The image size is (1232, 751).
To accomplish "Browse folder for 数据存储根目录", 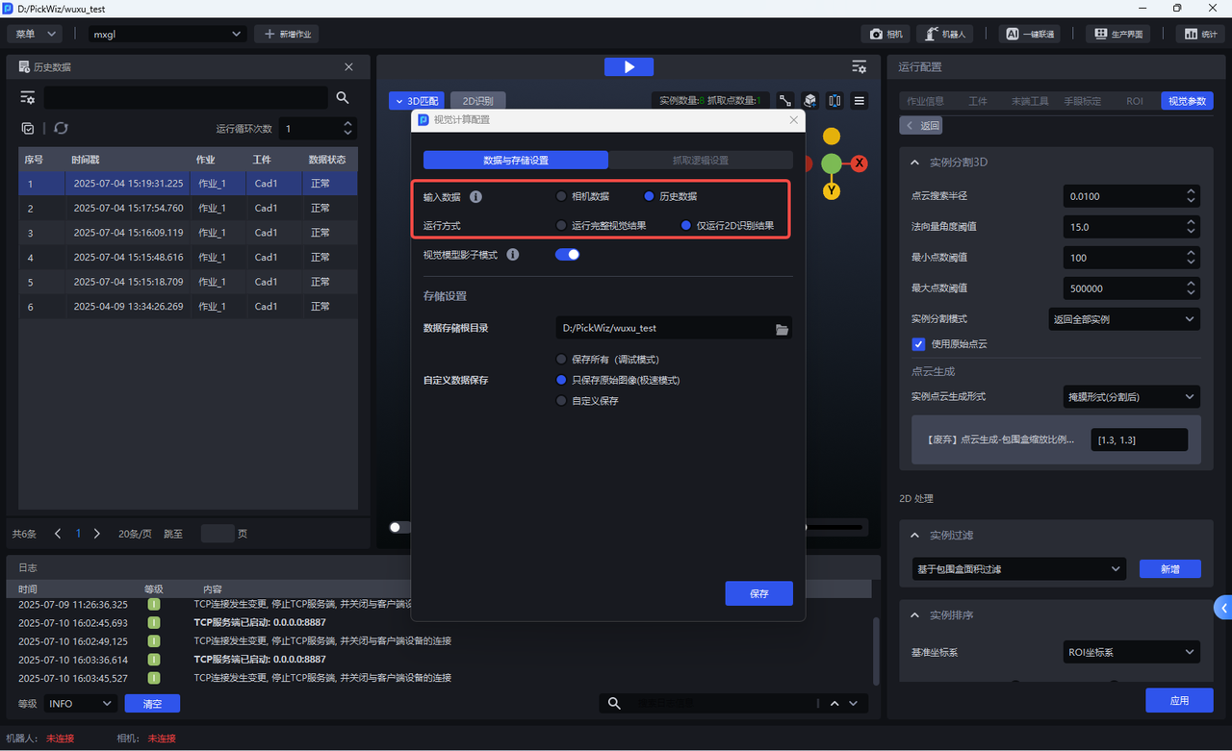I will (783, 329).
